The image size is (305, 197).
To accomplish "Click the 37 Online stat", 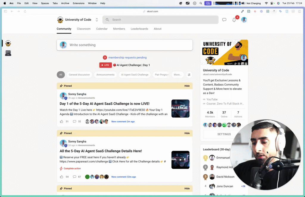I will tap(224, 114).
